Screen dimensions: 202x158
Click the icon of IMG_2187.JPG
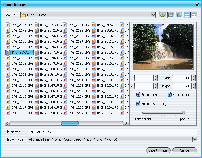[37, 96]
